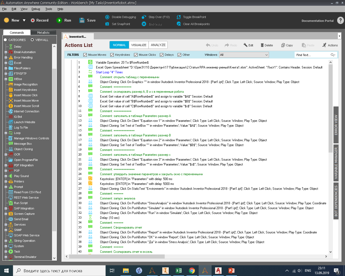Open Excel from the Windows taskbar

point(178,271)
